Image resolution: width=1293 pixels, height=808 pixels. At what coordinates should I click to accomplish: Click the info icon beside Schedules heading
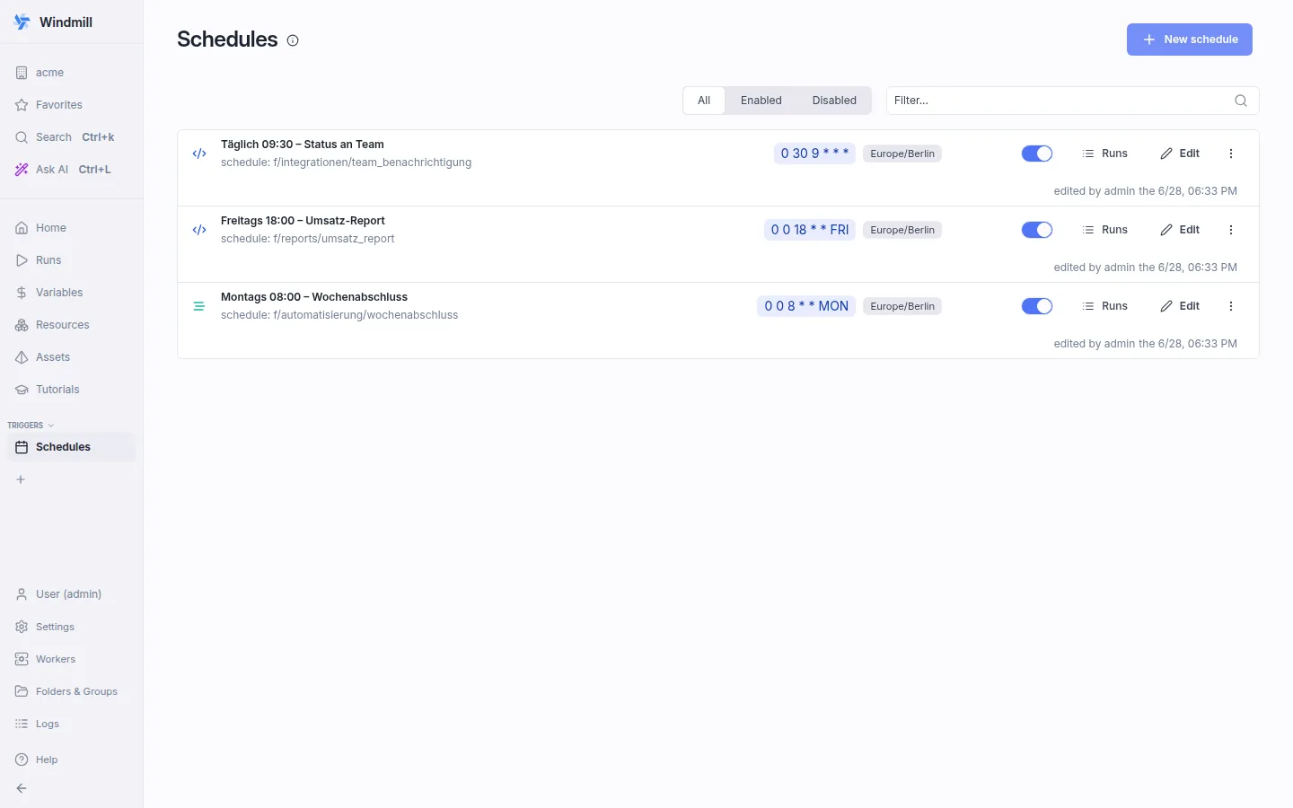[x=293, y=40]
